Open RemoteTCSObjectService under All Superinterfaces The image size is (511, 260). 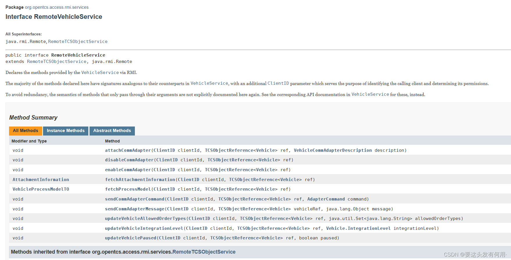click(78, 41)
